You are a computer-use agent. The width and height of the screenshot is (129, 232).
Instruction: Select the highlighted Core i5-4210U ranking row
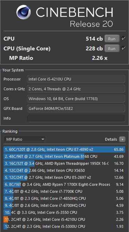coord(64,219)
